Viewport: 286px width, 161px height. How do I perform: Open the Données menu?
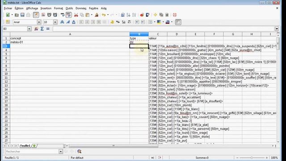coord(81,8)
